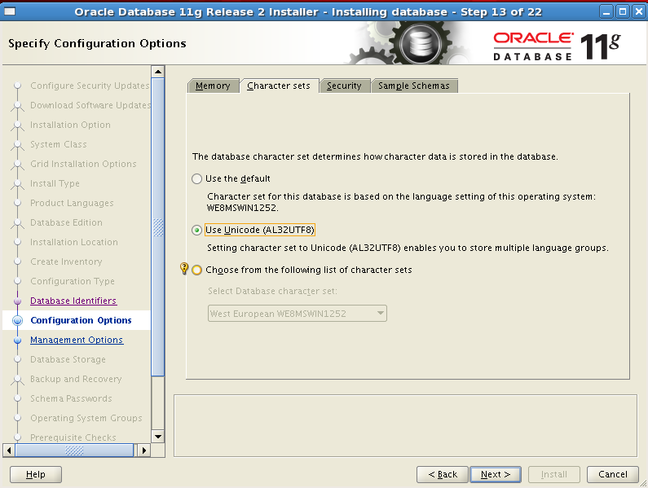
Task: Switch to the Character sets tab
Action: coord(279,86)
